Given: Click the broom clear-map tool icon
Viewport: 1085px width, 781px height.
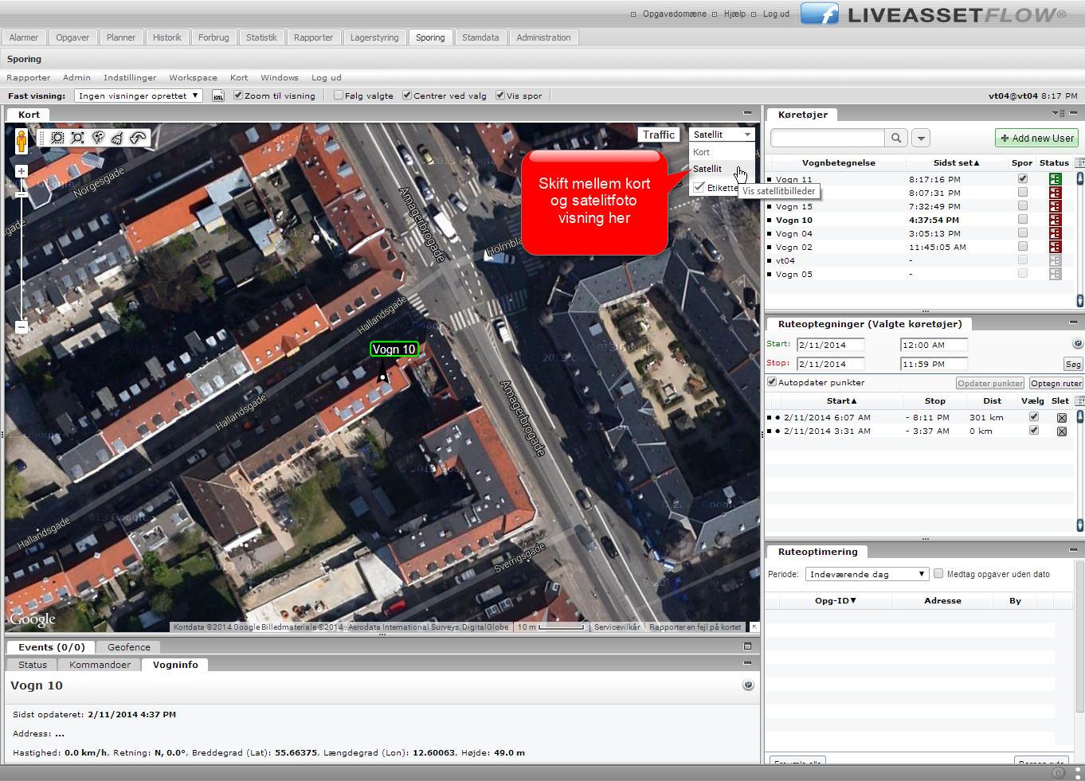Looking at the screenshot, I should coord(117,138).
